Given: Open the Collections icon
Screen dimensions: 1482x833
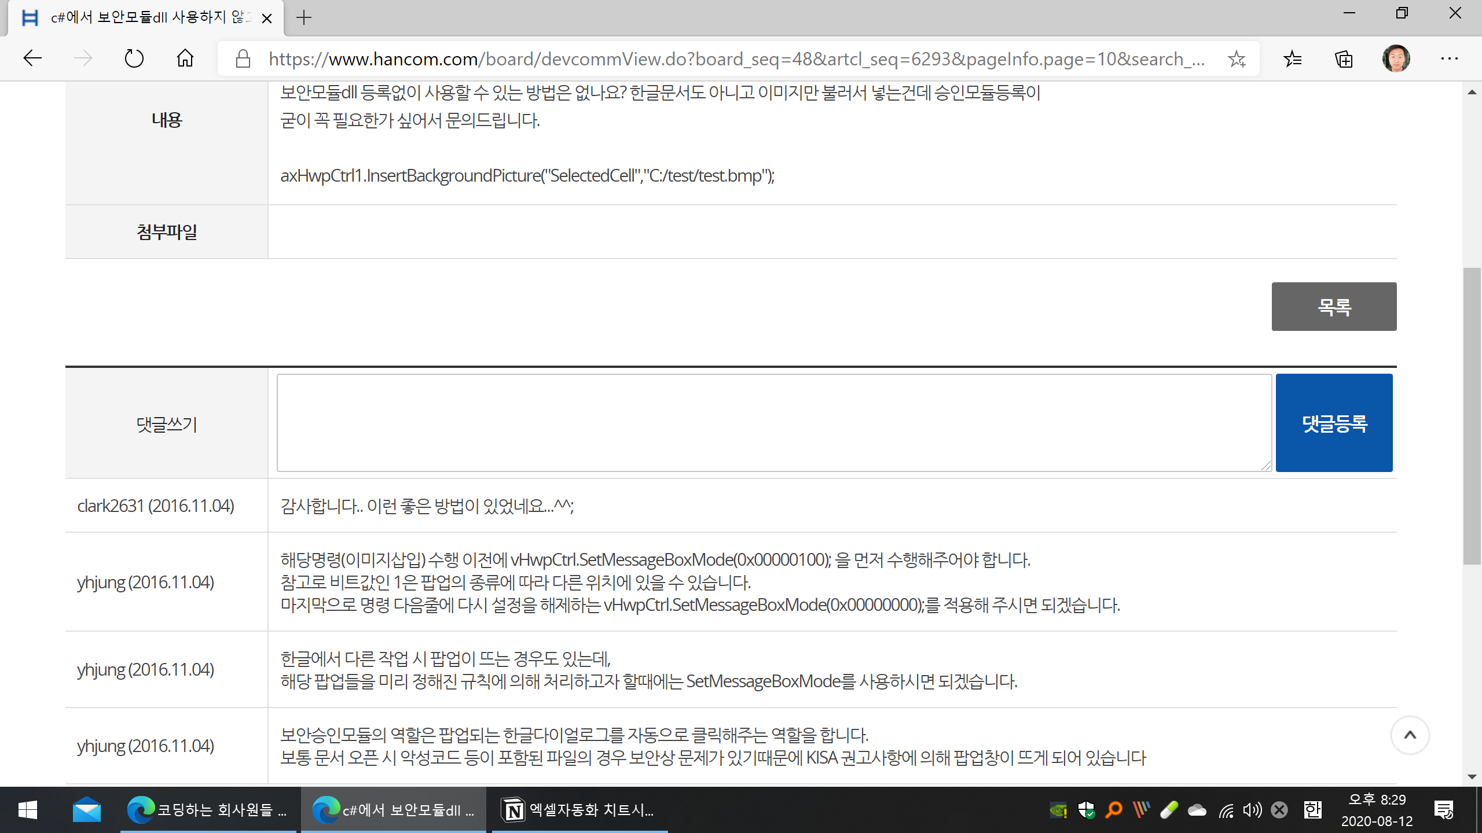Looking at the screenshot, I should click(1344, 58).
